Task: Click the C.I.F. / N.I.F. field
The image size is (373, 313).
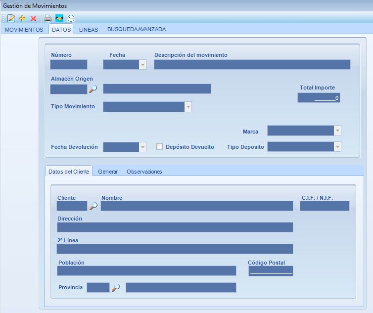Action: (x=325, y=206)
